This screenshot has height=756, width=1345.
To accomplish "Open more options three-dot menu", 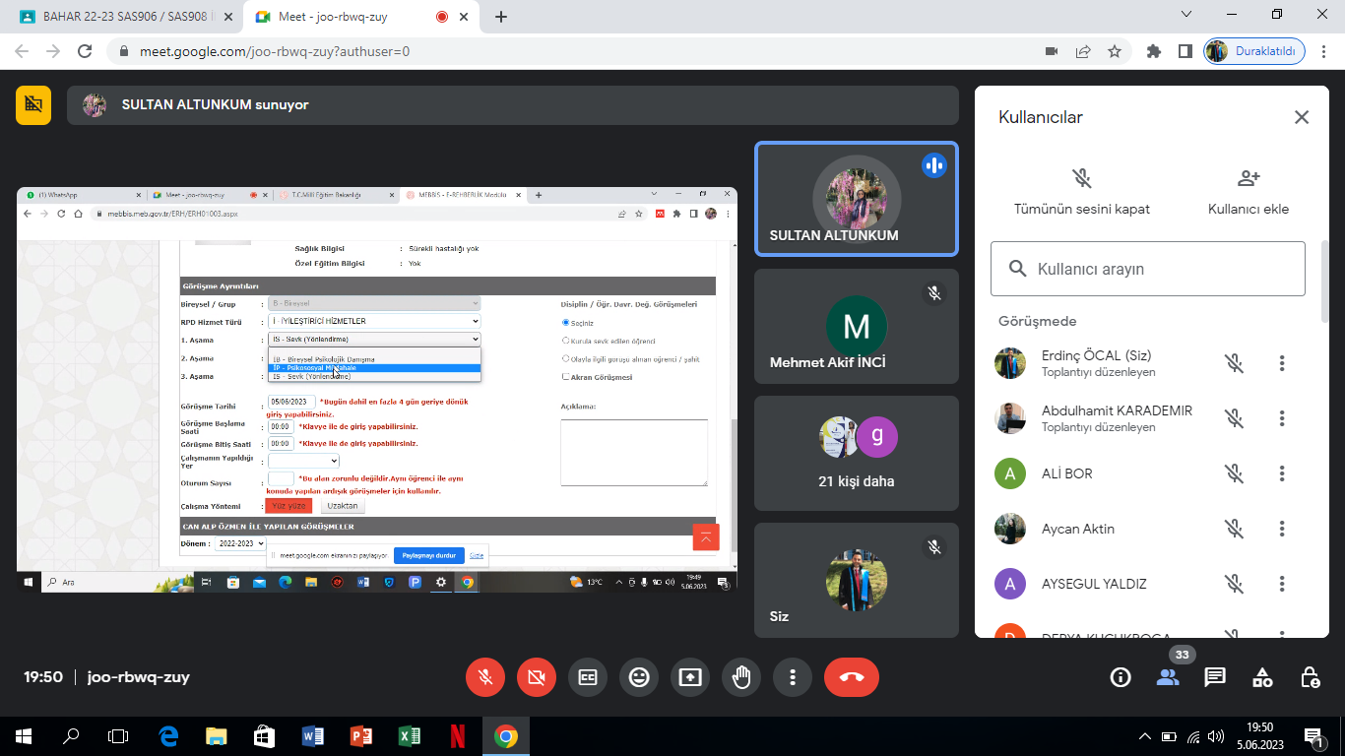I will tap(793, 677).
